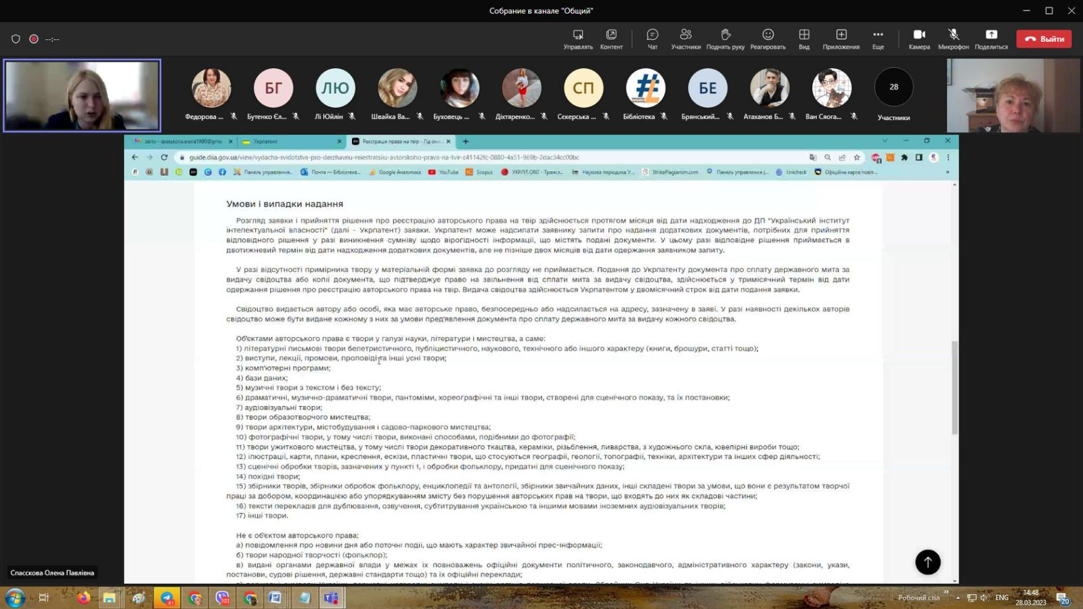Select Швайка participant avatar

[x=397, y=87]
